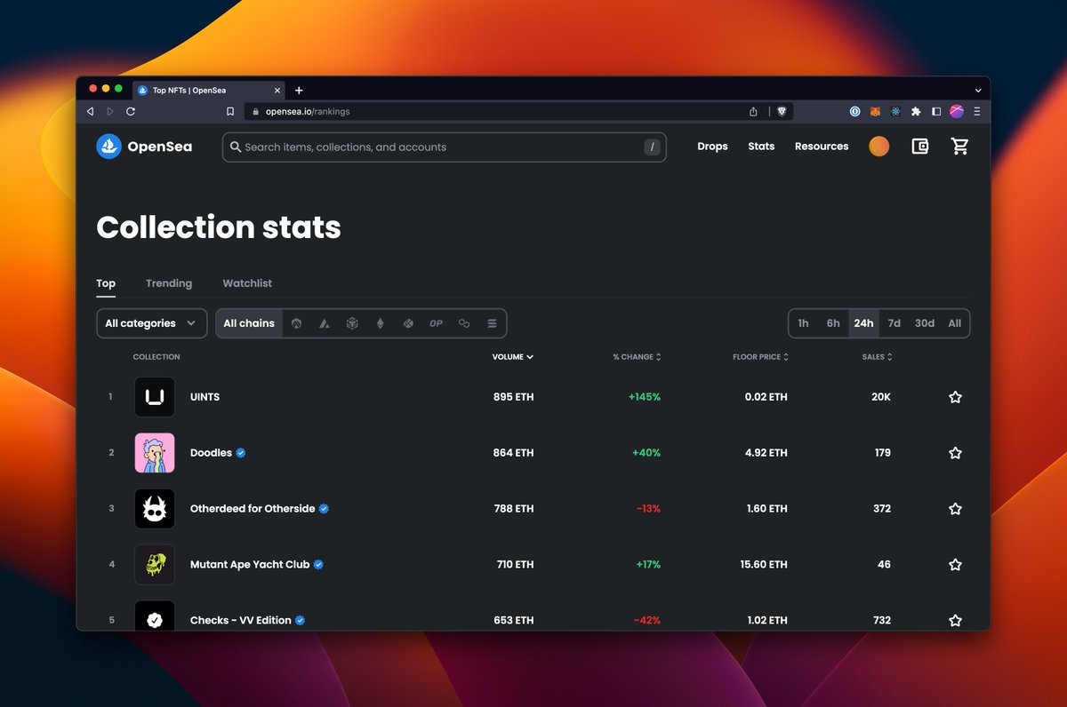Sort by the VOLUME column header
Screen dimensions: 1067x707
pyautogui.click(x=513, y=357)
